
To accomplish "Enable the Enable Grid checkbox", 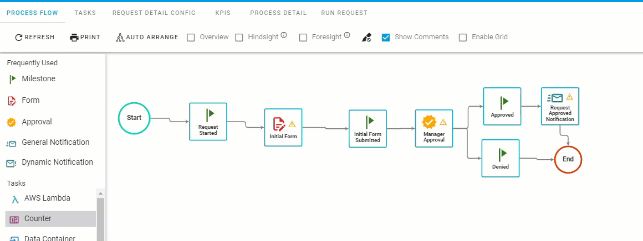I will point(463,38).
